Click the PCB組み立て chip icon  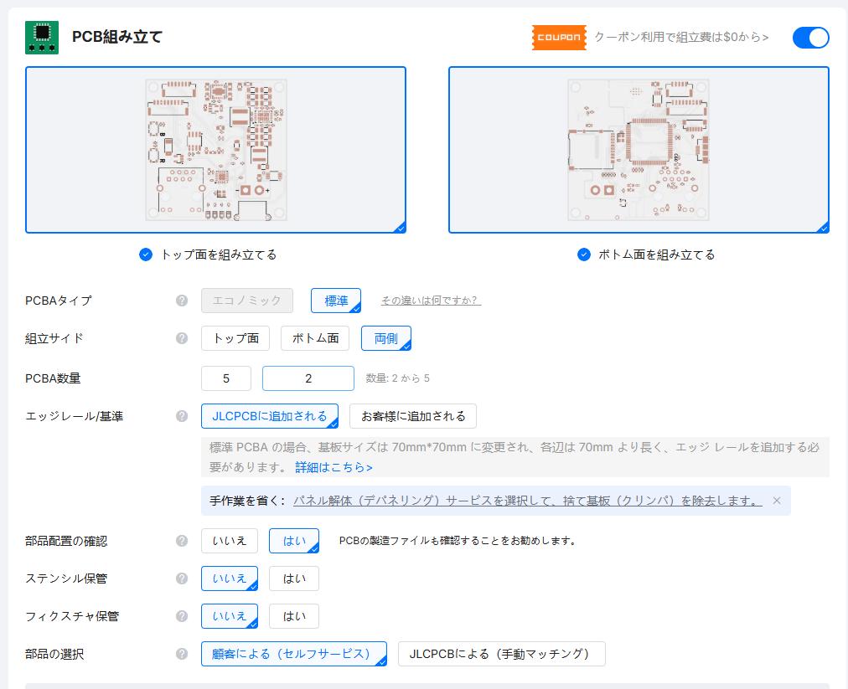(x=42, y=38)
